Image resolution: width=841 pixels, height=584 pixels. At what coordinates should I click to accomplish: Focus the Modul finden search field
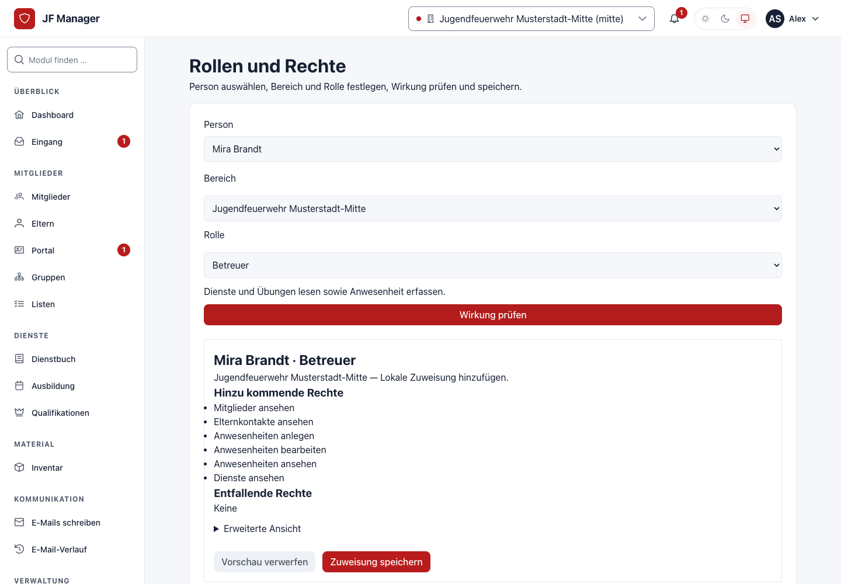coord(72,60)
